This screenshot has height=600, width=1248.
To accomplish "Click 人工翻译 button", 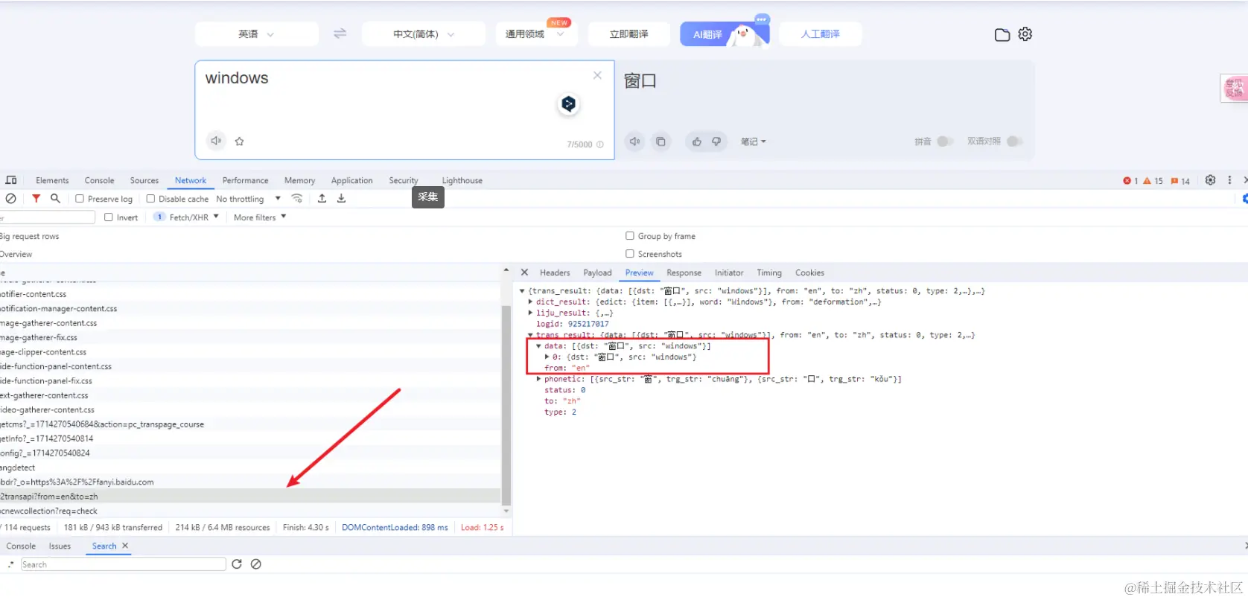I will (820, 34).
